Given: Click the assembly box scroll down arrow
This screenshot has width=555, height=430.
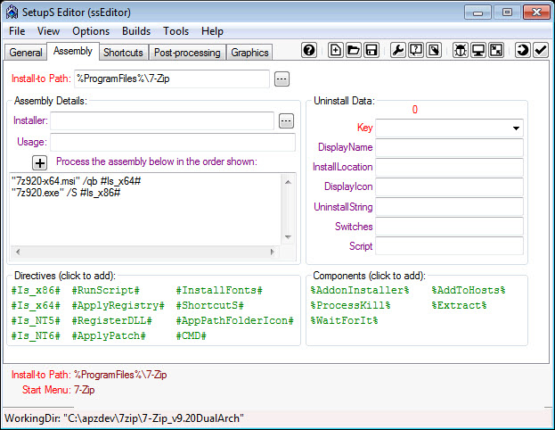Looking at the screenshot, I should 288,237.
